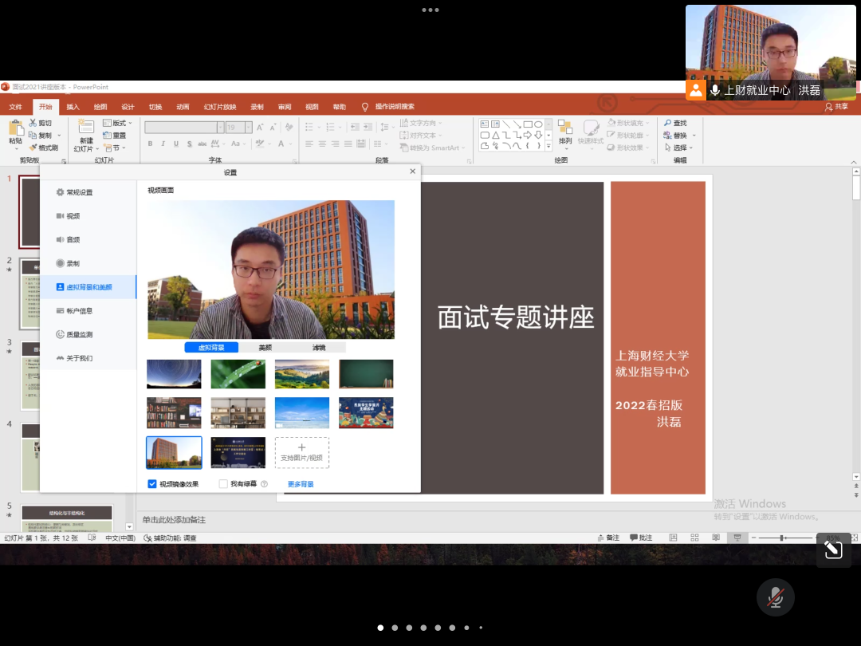Switch to the 美颜 tab in settings
The image size is (861, 646).
(265, 348)
